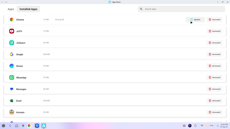Click the JioTV app name
Screen dimensions: 230x129
(19, 31)
